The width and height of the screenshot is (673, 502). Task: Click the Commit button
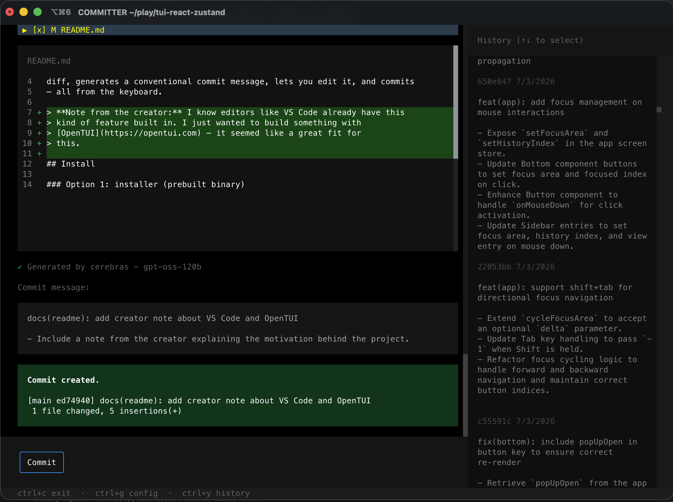pyautogui.click(x=41, y=462)
